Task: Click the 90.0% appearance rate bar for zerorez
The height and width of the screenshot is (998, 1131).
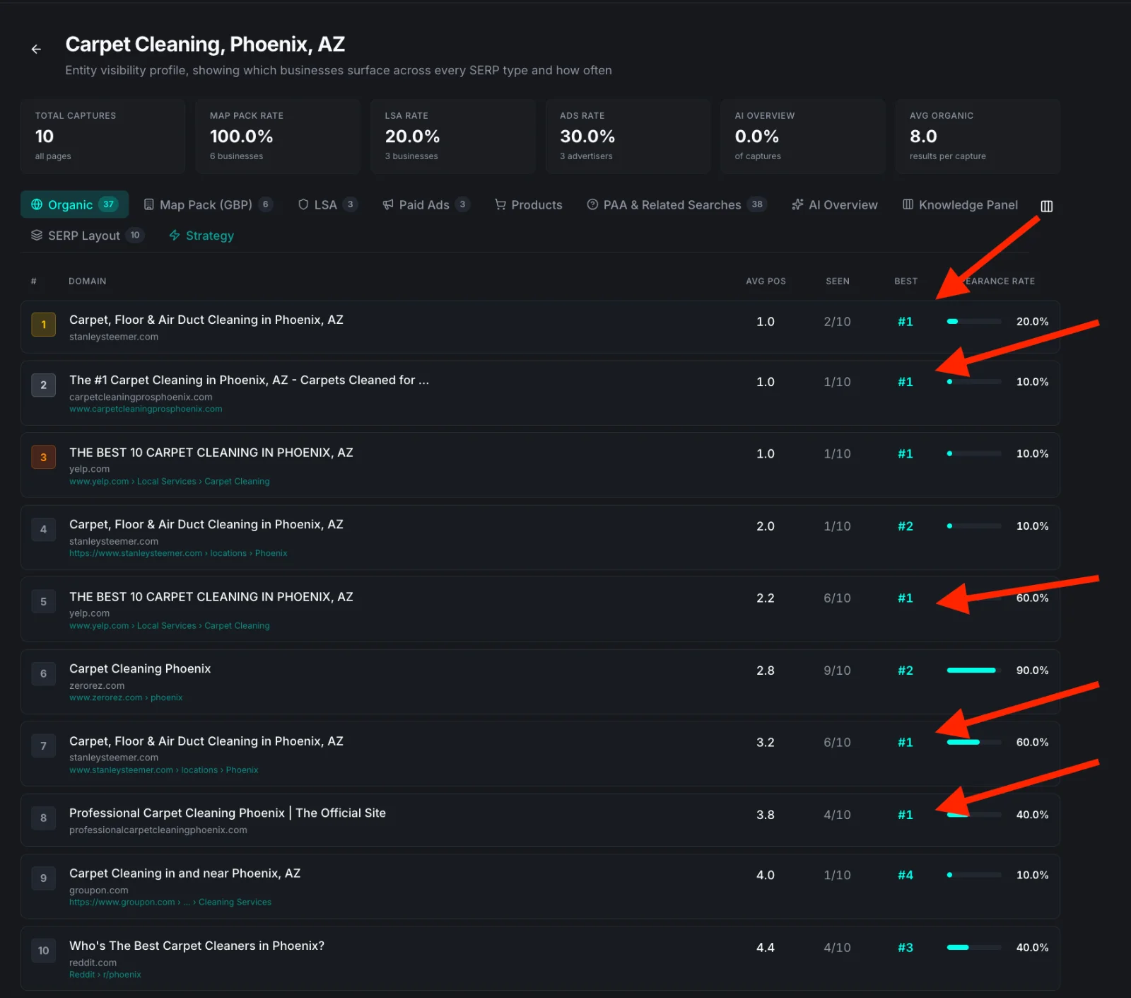Action: pos(974,670)
